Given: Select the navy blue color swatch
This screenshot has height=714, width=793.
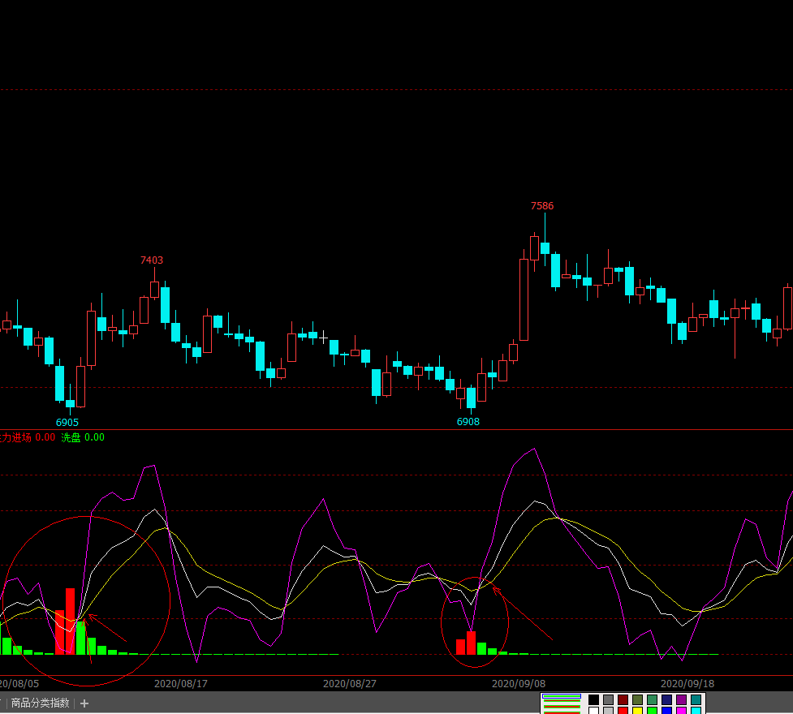Looking at the screenshot, I should coord(667,699).
